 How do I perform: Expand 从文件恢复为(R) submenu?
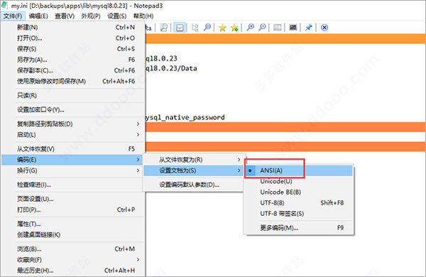pos(193,160)
